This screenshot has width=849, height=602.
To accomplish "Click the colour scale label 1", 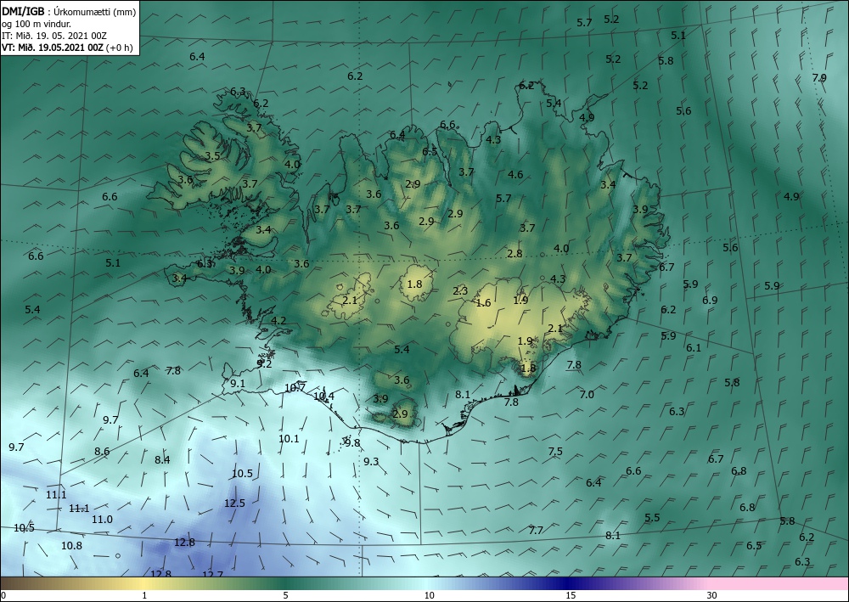I will [x=144, y=595].
